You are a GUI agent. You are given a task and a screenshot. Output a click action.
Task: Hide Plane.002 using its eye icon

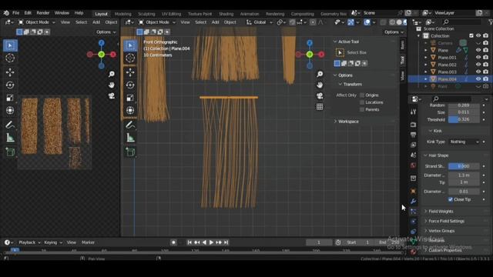point(478,65)
